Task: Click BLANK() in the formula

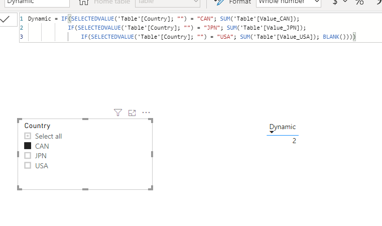Action: (334, 37)
